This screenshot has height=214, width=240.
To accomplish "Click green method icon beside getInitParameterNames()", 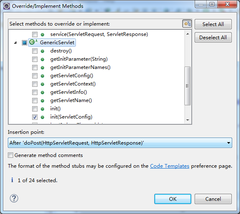I will click(42, 68).
